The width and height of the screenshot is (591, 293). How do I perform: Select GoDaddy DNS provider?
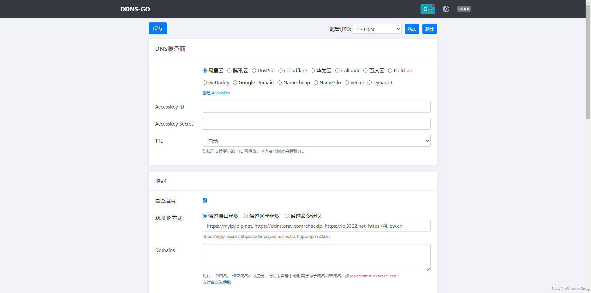coord(205,82)
